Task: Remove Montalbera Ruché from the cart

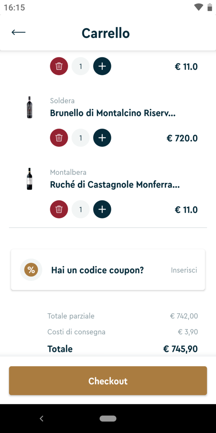Action: tap(59, 209)
